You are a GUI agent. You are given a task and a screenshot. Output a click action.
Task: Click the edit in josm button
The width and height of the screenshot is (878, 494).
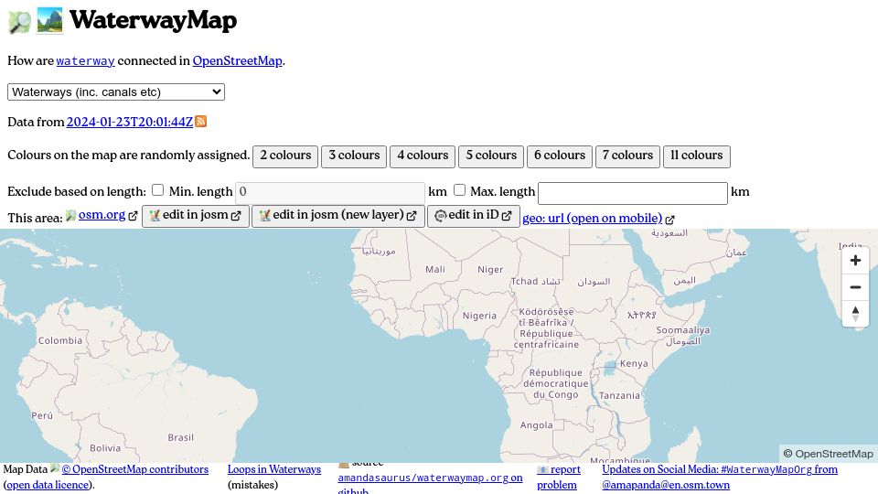196,216
